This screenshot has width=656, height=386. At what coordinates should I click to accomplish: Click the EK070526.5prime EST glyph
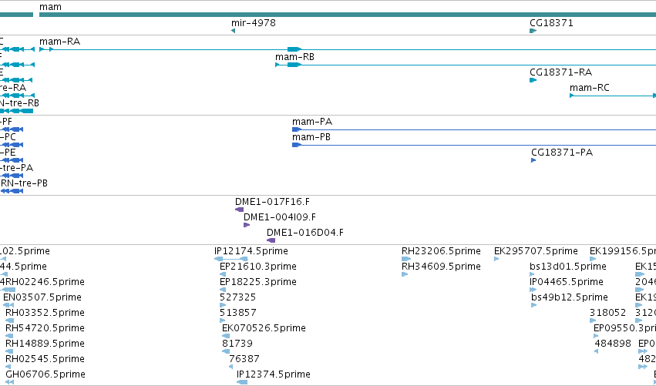pyautogui.click(x=226, y=336)
